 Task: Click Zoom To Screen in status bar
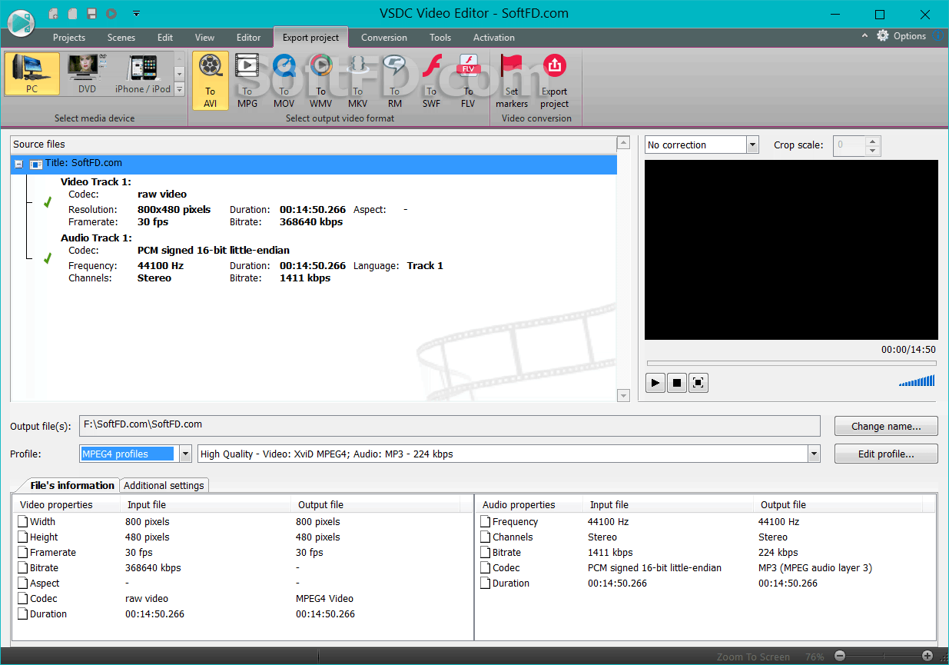[753, 657]
